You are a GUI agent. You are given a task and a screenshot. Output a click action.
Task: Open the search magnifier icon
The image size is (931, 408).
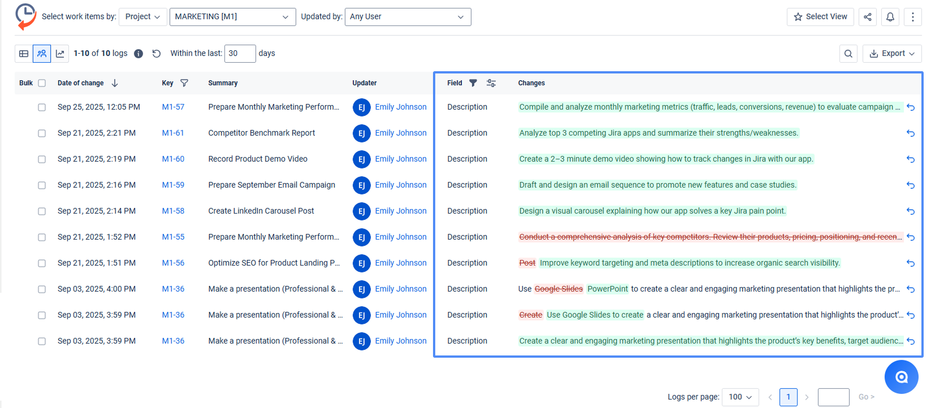pyautogui.click(x=848, y=54)
